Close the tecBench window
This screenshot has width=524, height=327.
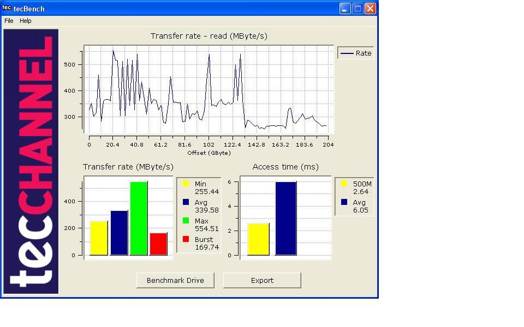click(x=370, y=8)
